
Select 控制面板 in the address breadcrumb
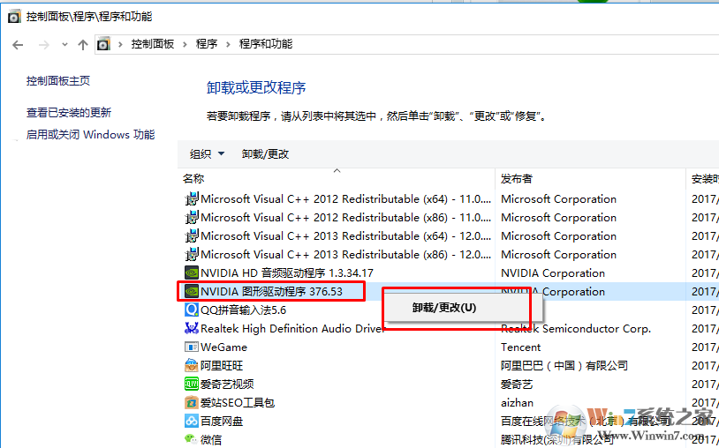coord(153,44)
